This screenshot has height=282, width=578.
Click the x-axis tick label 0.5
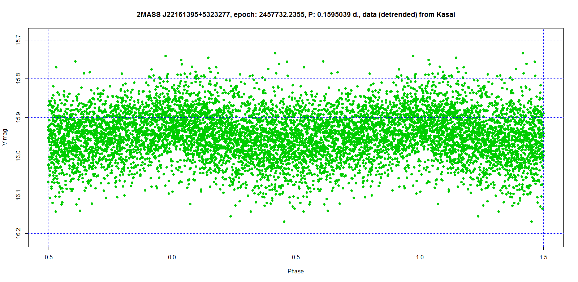296,257
